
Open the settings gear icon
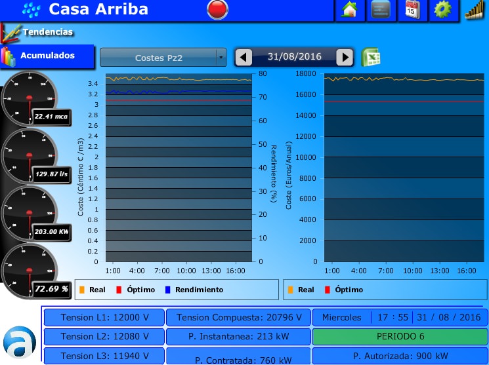point(443,10)
